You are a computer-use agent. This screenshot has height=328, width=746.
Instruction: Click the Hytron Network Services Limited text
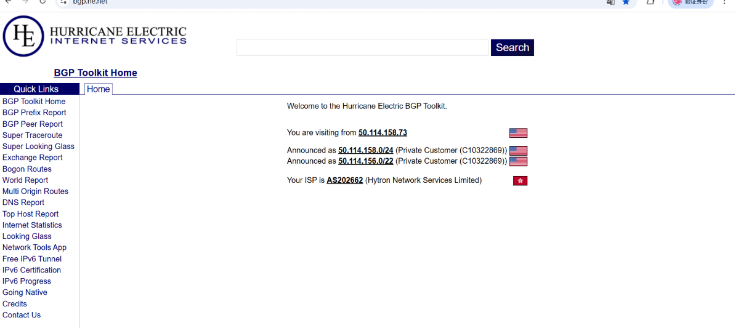point(424,181)
